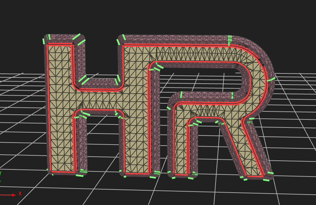Click the red X axis label
Screen dimensions: 316x205
point(20,194)
